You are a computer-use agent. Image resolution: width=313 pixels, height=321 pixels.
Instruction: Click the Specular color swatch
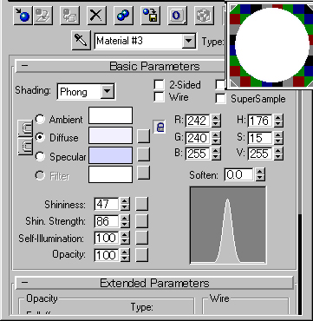(110, 155)
